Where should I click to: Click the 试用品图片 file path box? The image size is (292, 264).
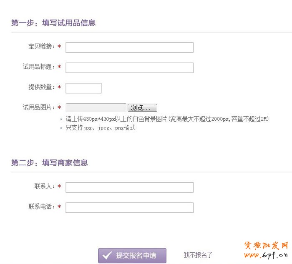point(96,108)
